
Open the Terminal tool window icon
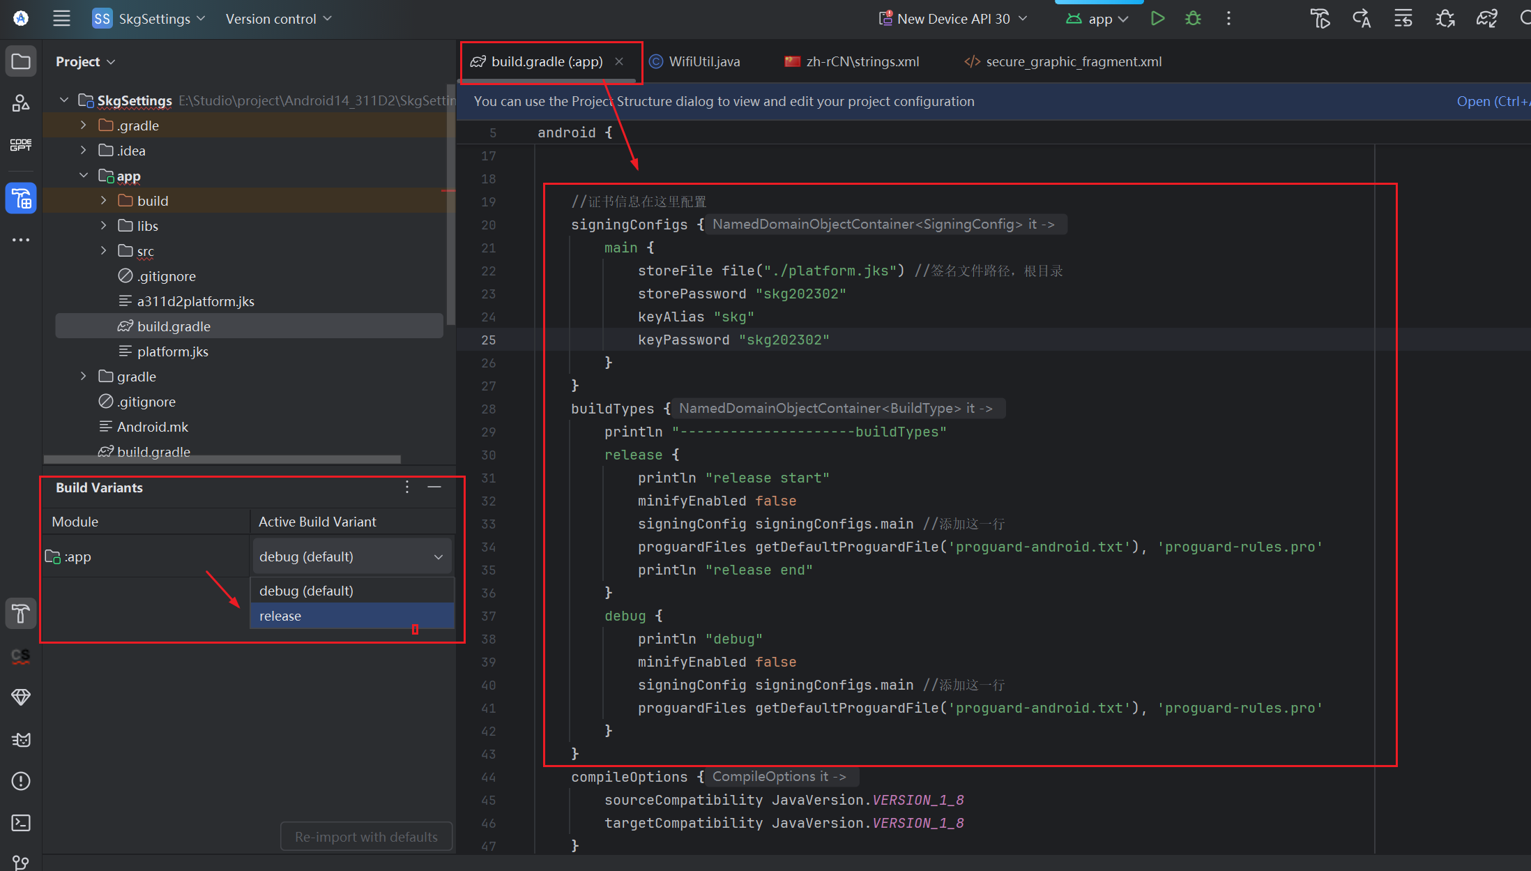tap(21, 823)
